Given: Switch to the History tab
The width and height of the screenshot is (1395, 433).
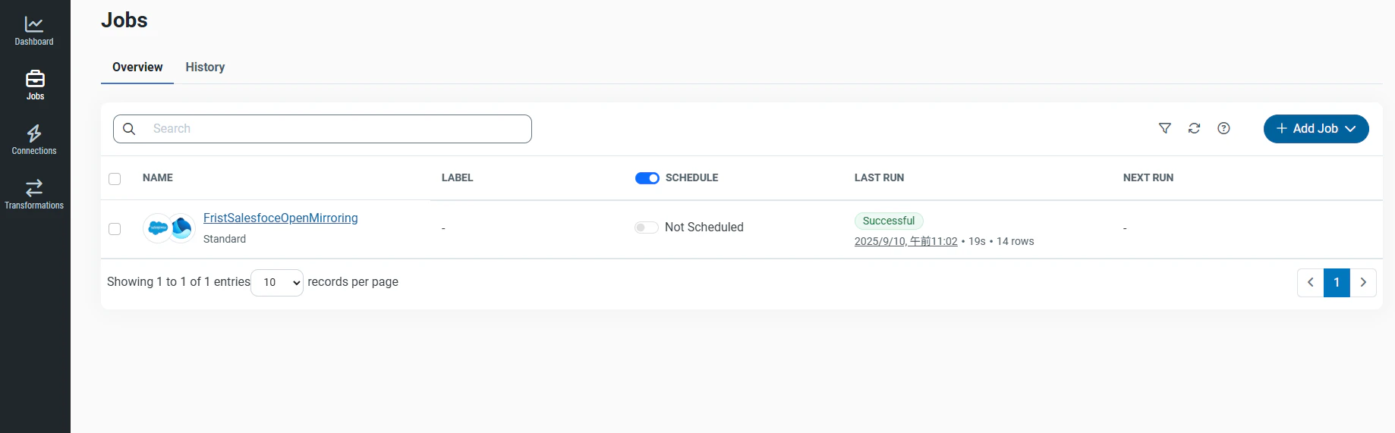Looking at the screenshot, I should tap(205, 67).
